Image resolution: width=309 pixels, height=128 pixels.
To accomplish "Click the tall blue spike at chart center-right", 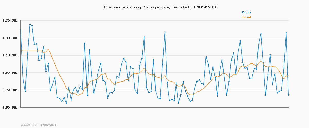I will (165, 32).
